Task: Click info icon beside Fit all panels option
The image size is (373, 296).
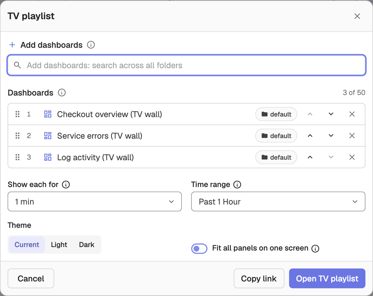Action: pos(315,249)
